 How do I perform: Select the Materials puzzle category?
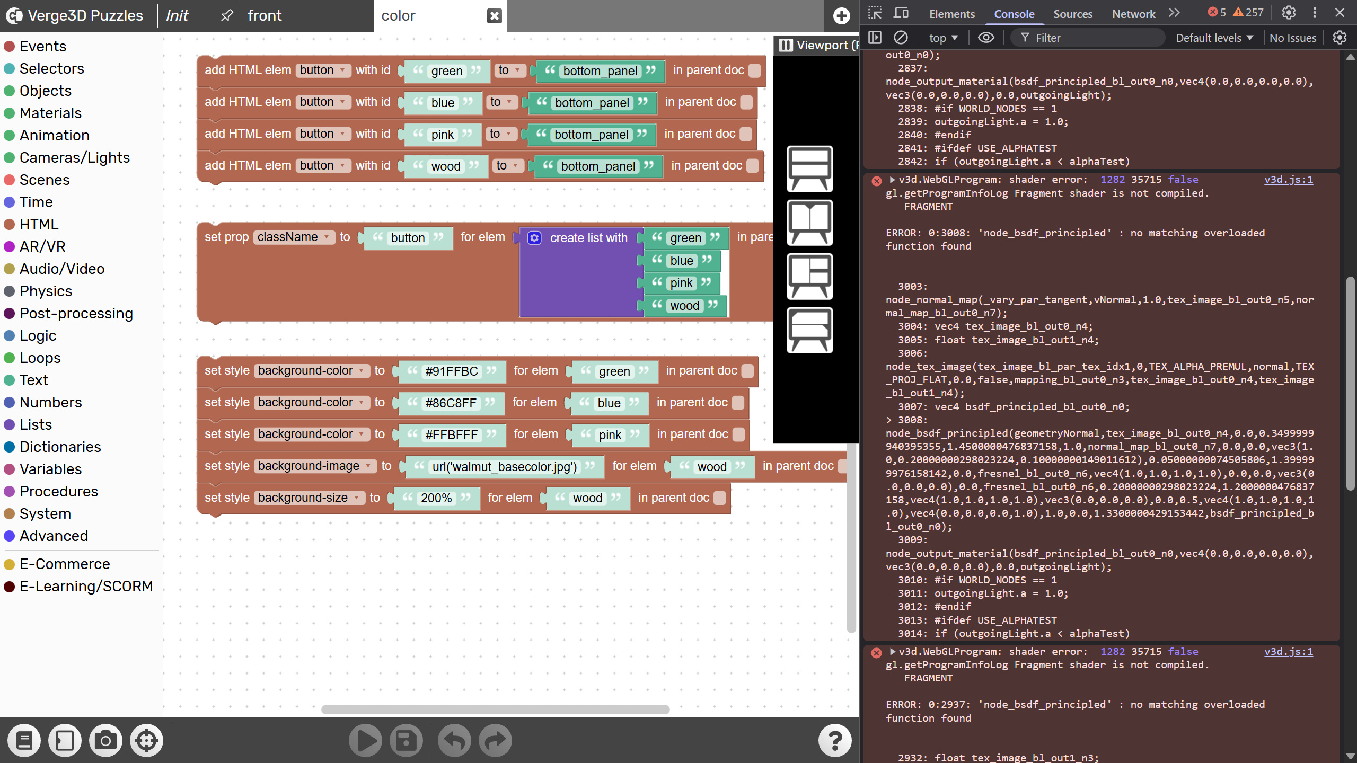coord(50,113)
